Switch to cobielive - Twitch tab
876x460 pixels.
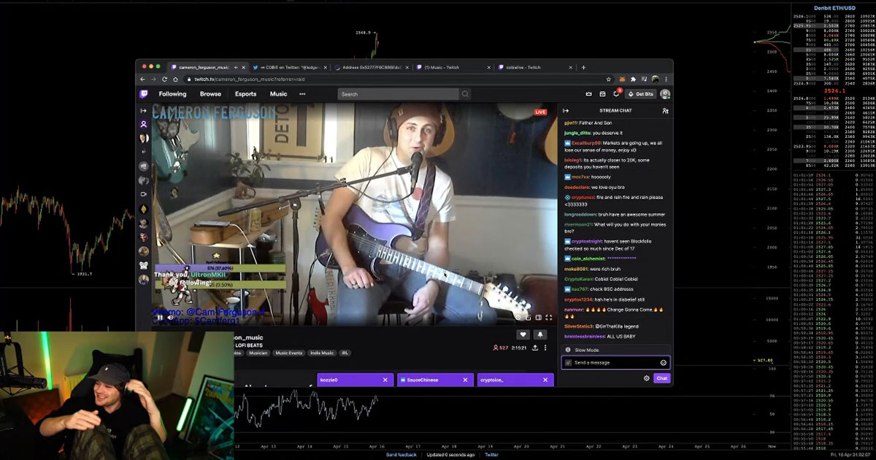(x=534, y=67)
